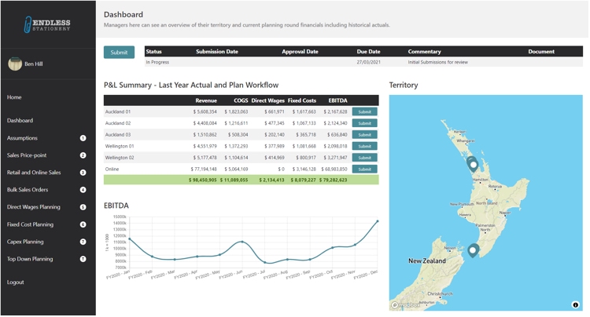590x317 pixels.
Task: Click the COGS column header
Action: click(x=241, y=100)
